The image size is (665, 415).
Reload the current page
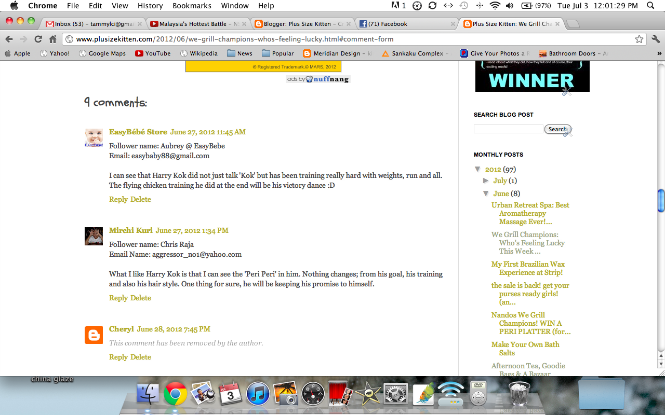tap(38, 39)
